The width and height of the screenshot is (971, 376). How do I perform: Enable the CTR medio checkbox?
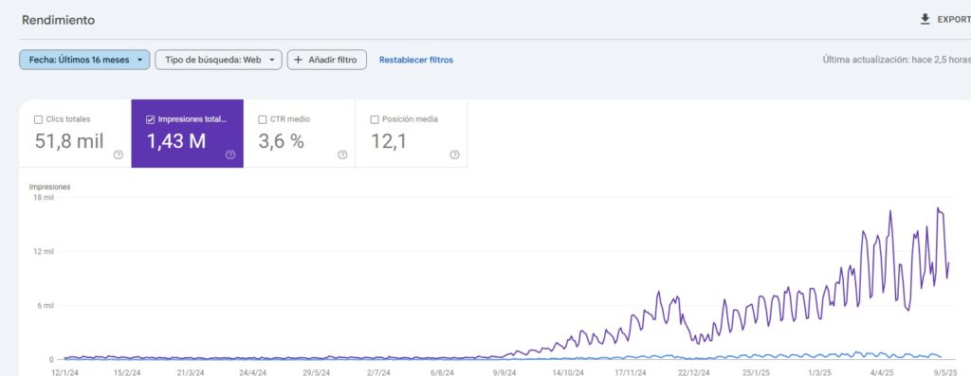point(262,120)
